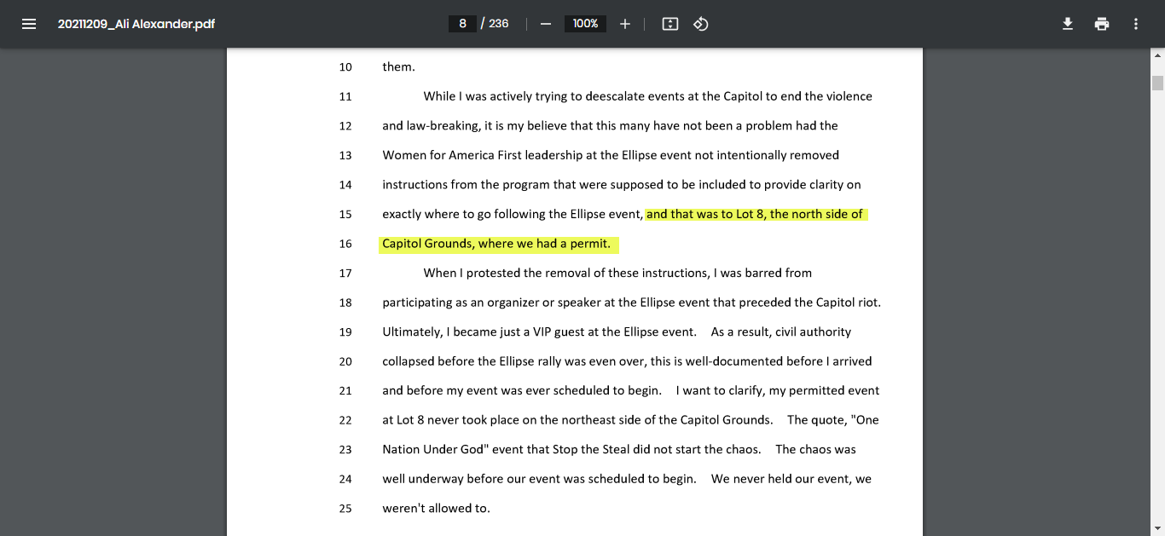1165x536 pixels.
Task: Click line number 24
Action: tap(345, 479)
